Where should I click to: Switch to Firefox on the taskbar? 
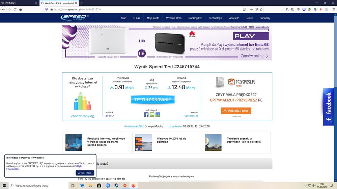click(x=134, y=186)
